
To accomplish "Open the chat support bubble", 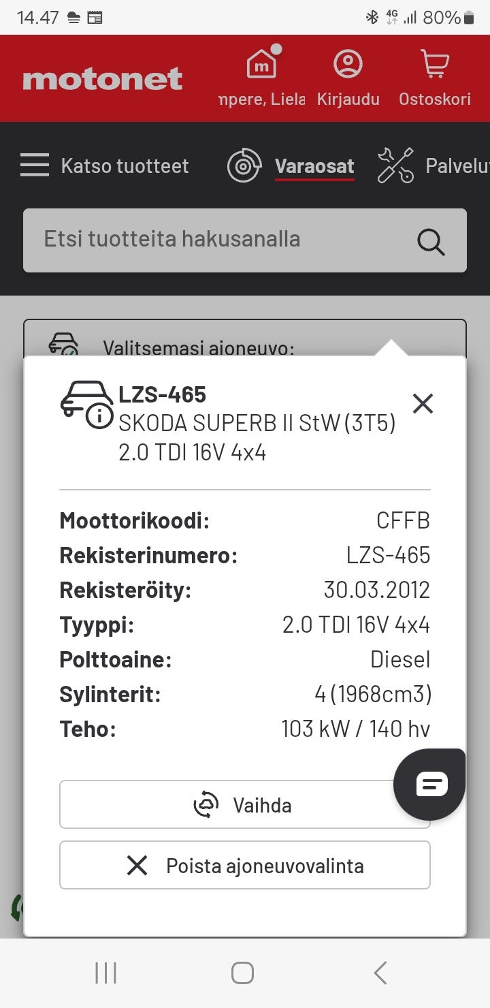I will [x=430, y=783].
